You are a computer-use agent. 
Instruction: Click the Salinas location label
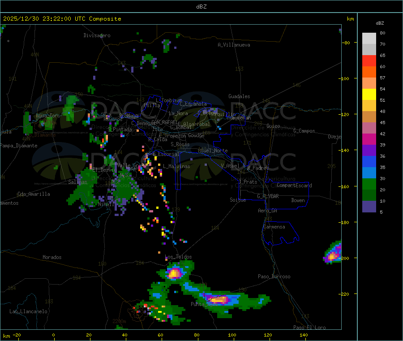pyautogui.click(x=77, y=182)
